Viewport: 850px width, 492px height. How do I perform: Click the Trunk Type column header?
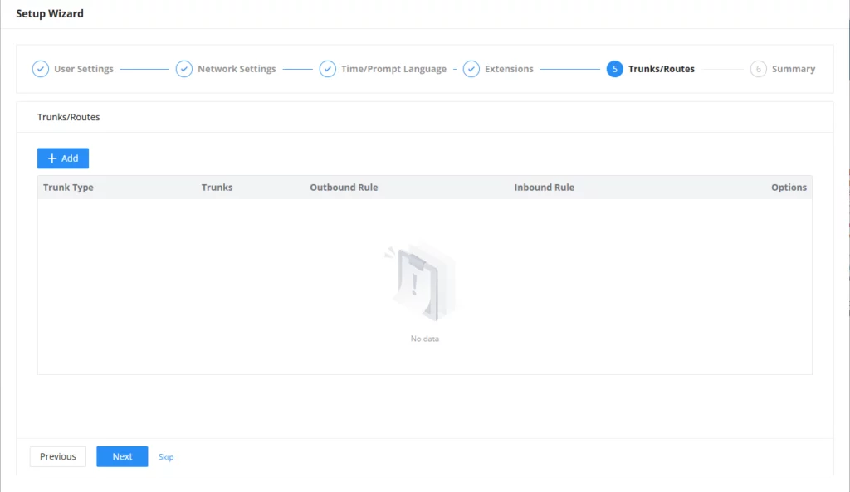pos(68,187)
